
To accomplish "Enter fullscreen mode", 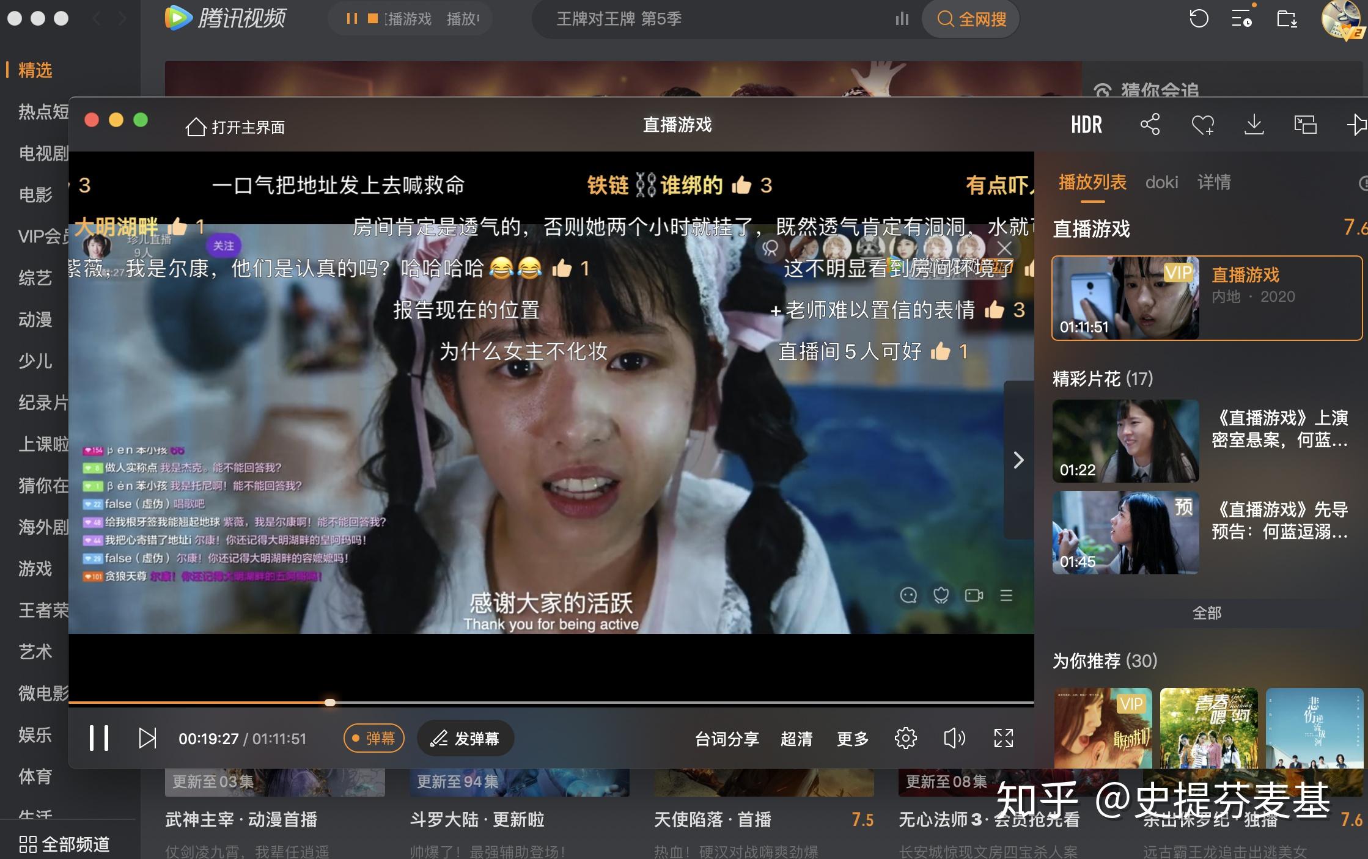I will (1003, 738).
